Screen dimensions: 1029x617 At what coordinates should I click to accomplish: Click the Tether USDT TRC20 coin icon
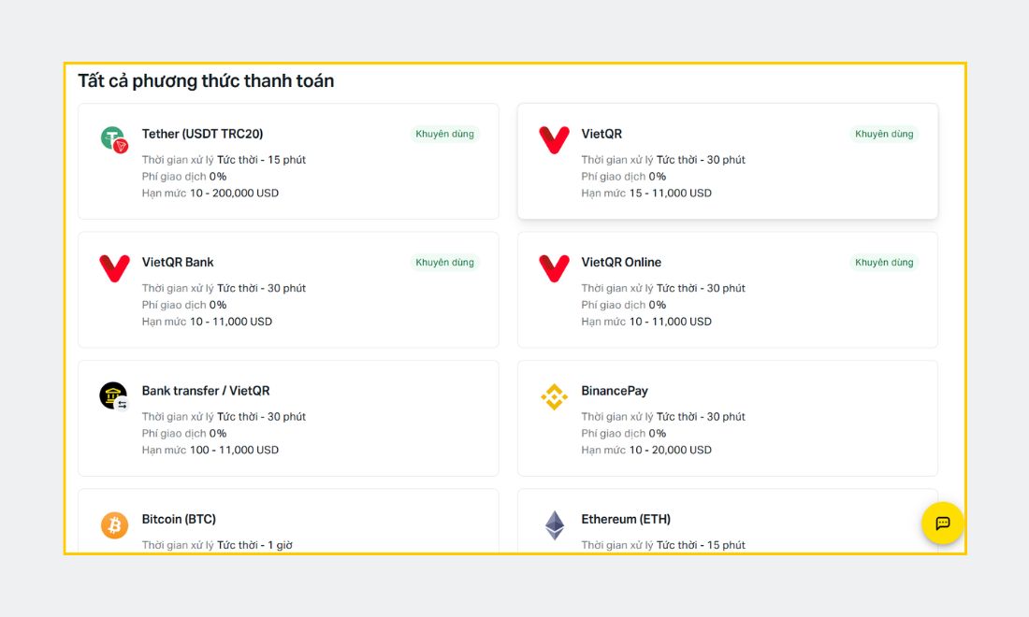coord(114,139)
